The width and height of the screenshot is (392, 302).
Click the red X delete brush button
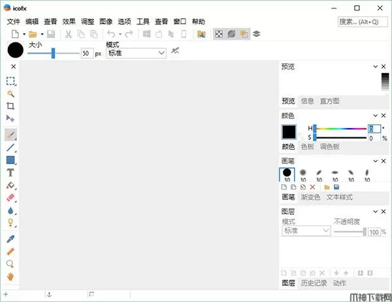click(x=312, y=187)
